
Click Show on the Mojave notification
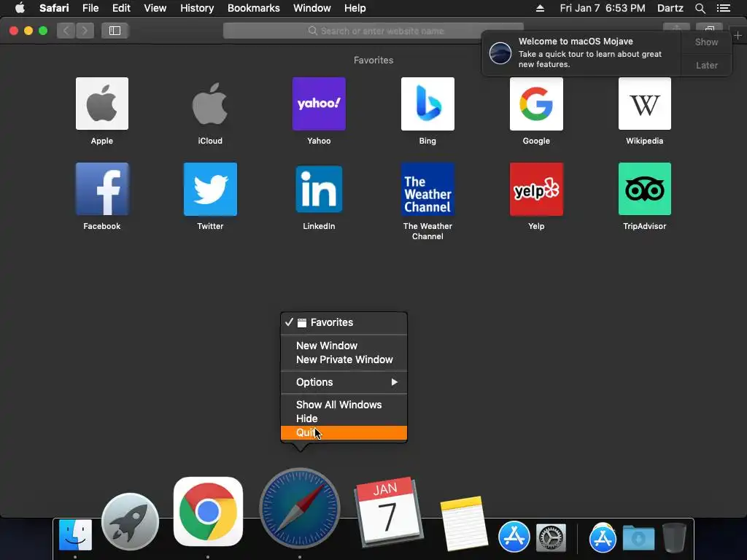pyautogui.click(x=706, y=42)
